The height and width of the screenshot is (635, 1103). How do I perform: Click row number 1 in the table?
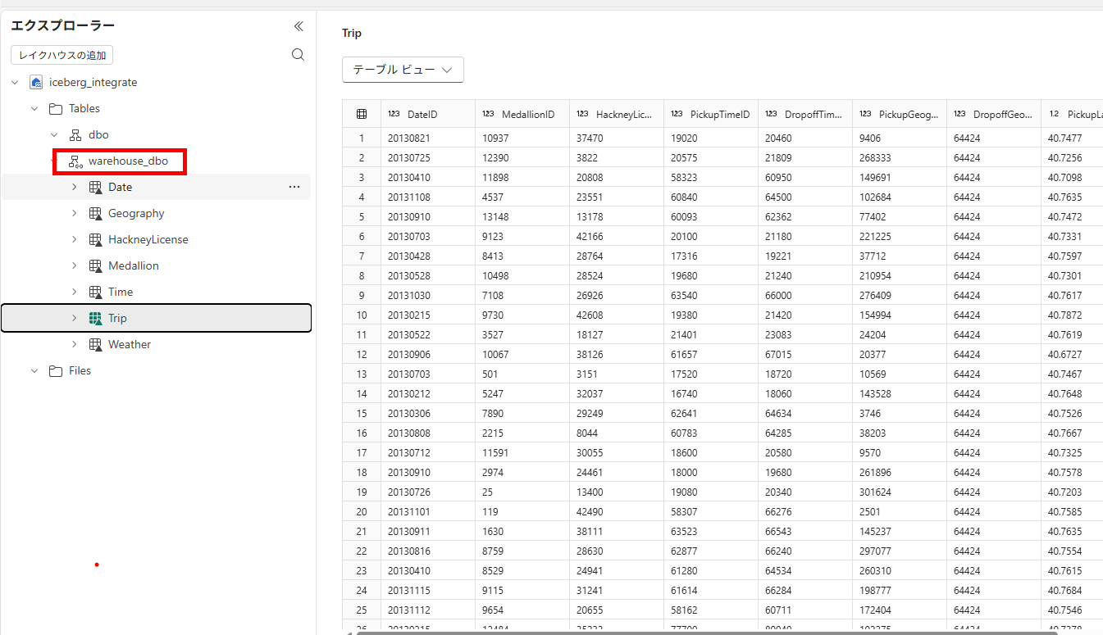362,138
